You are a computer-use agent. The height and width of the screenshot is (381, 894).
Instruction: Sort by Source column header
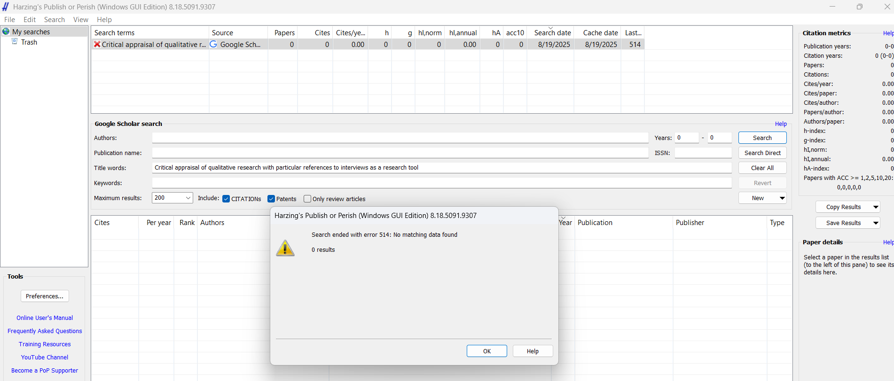point(238,32)
